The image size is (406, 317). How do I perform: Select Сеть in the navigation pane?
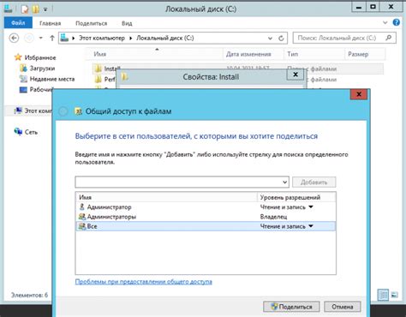[31, 132]
